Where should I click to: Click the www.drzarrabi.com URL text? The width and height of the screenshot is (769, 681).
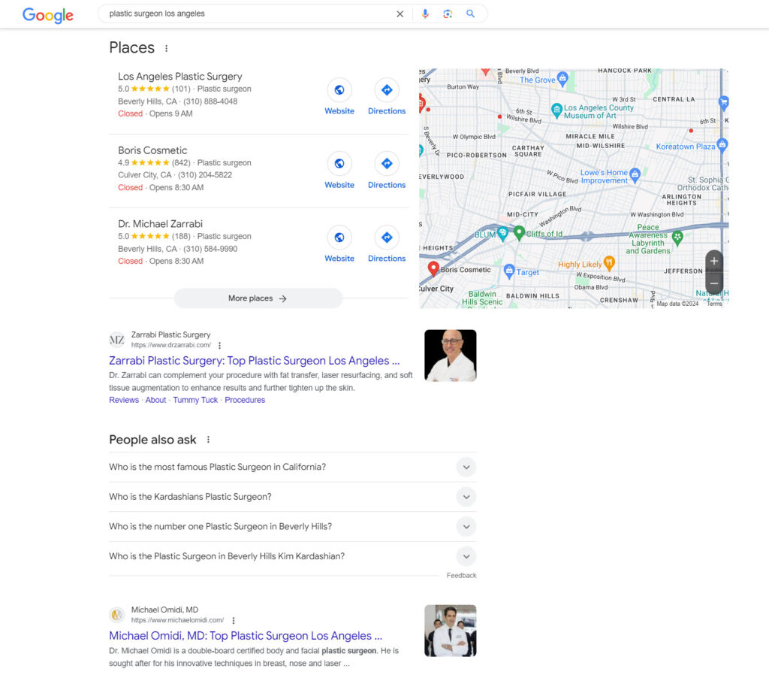tap(170, 345)
